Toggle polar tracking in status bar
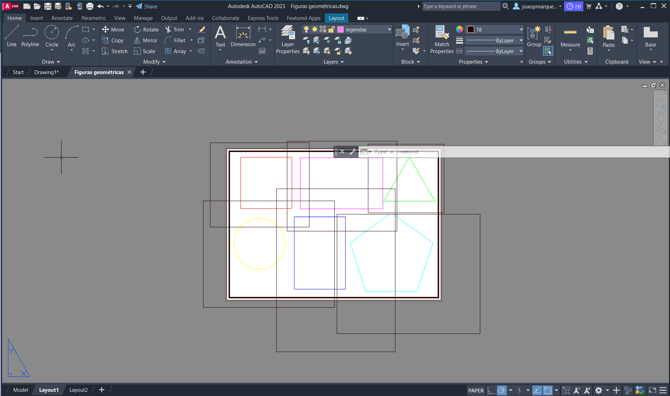Image resolution: width=670 pixels, height=396 pixels. tap(502, 390)
